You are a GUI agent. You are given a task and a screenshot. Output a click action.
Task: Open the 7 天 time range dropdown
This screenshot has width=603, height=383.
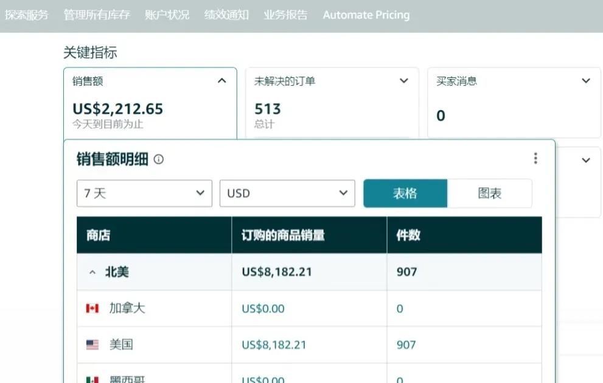(x=144, y=193)
